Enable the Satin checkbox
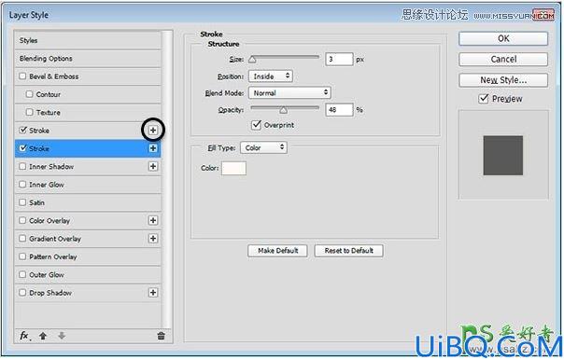The height and width of the screenshot is (360, 564). click(22, 202)
